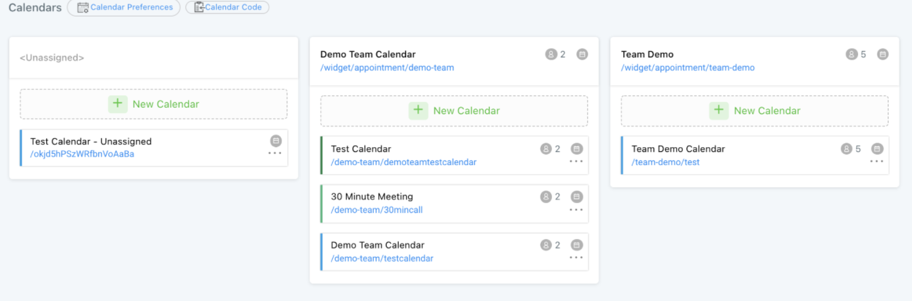Screen dimensions: 912x301
Task: Click calendar icon on Team Demo group header
Action: click(x=883, y=55)
